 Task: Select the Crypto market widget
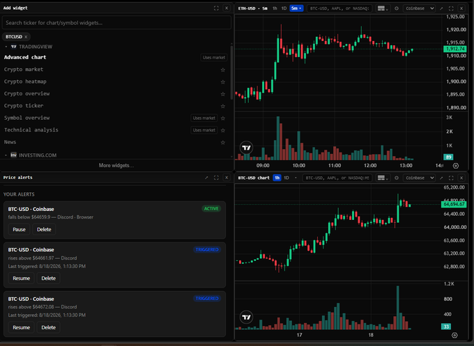(x=24, y=70)
